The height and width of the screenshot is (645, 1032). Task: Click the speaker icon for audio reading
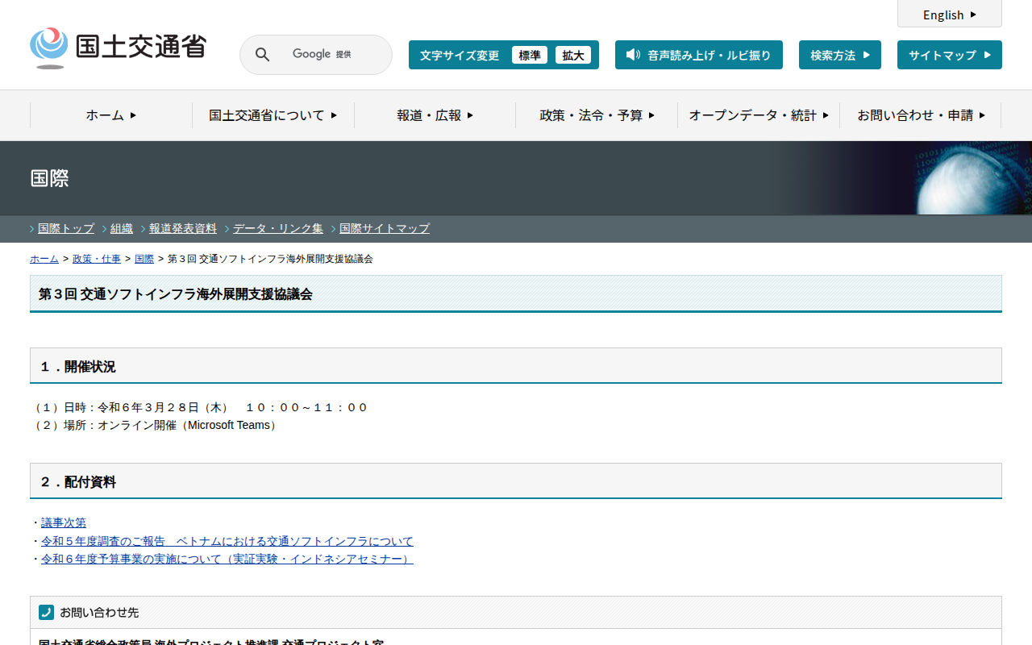click(633, 55)
